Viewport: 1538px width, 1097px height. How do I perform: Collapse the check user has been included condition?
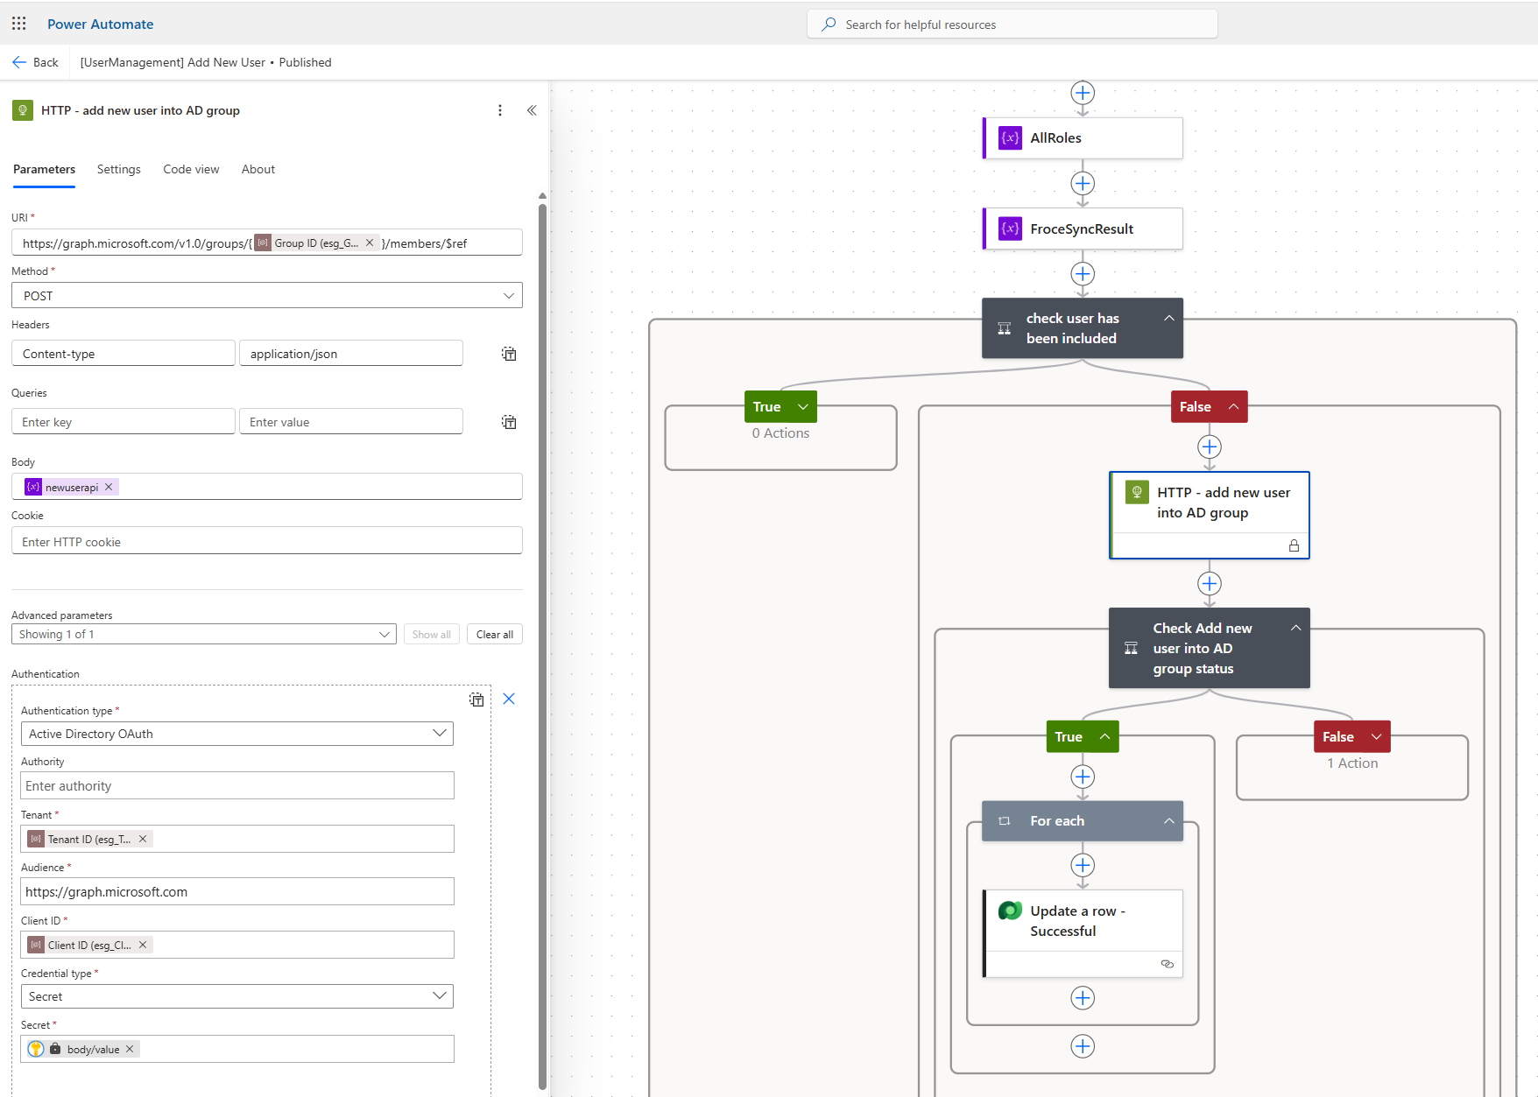1168,318
